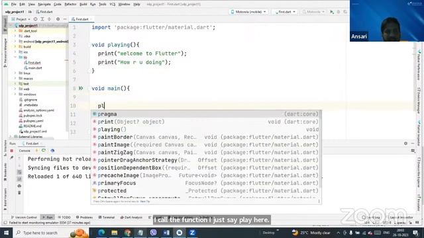Open Version Control tool window
The height and width of the screenshot is (238, 424).
click(24, 218)
